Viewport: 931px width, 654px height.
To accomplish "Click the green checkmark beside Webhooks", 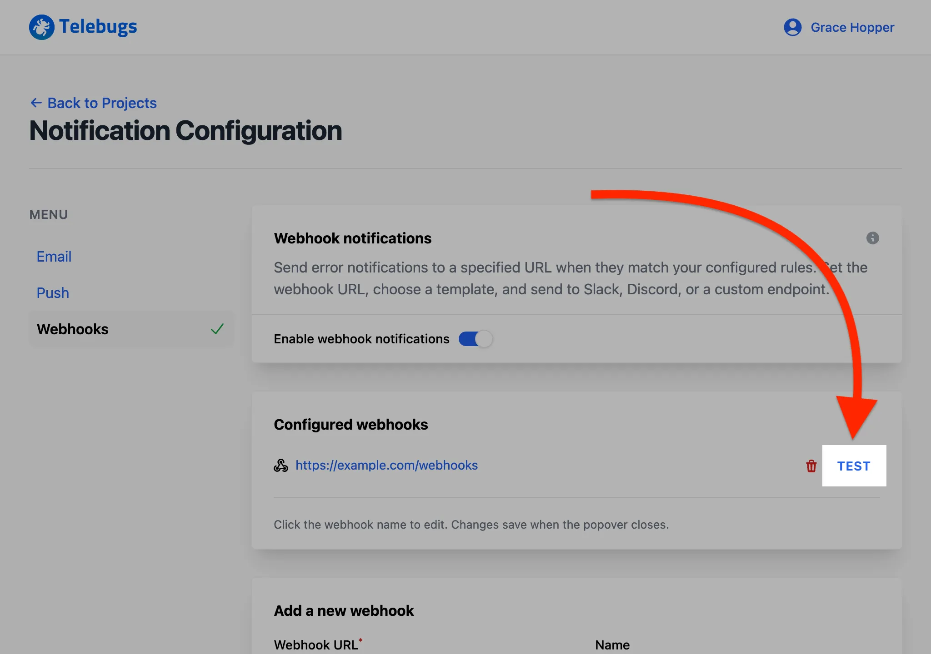I will coord(217,329).
